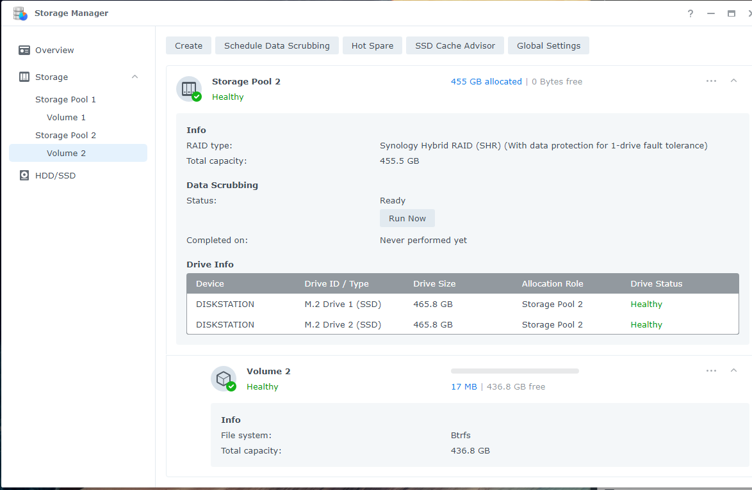The image size is (752, 490).
Task: Click the Hot Spare button
Action: tap(372, 45)
